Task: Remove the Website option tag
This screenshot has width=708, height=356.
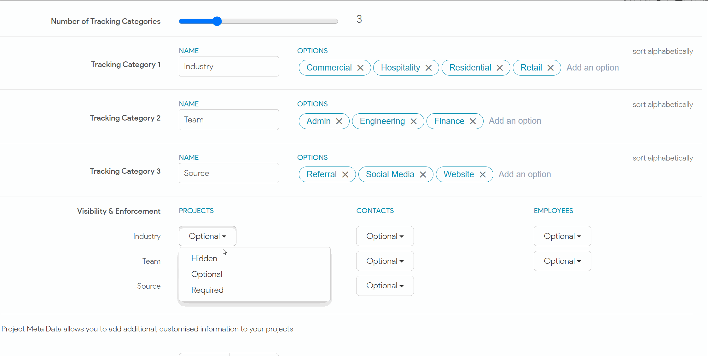Action: tap(482, 175)
